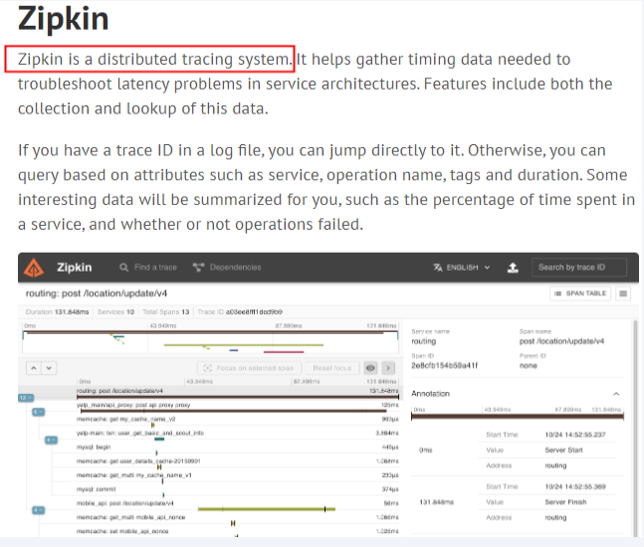Collapse the node badge under mobile_api span
Screen dimensions: 644x547
pyautogui.click(x=38, y=510)
